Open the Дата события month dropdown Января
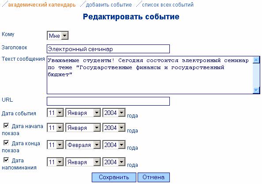The width and height of the screenshot is (262, 184). tap(83, 113)
